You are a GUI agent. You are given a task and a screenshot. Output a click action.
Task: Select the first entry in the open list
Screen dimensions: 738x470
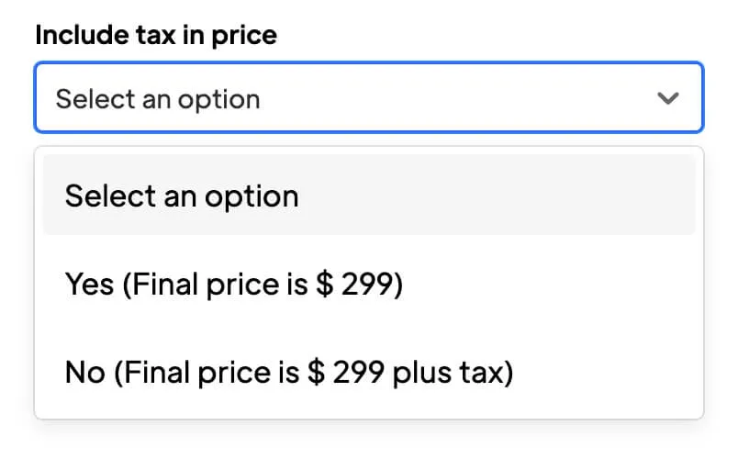[182, 196]
